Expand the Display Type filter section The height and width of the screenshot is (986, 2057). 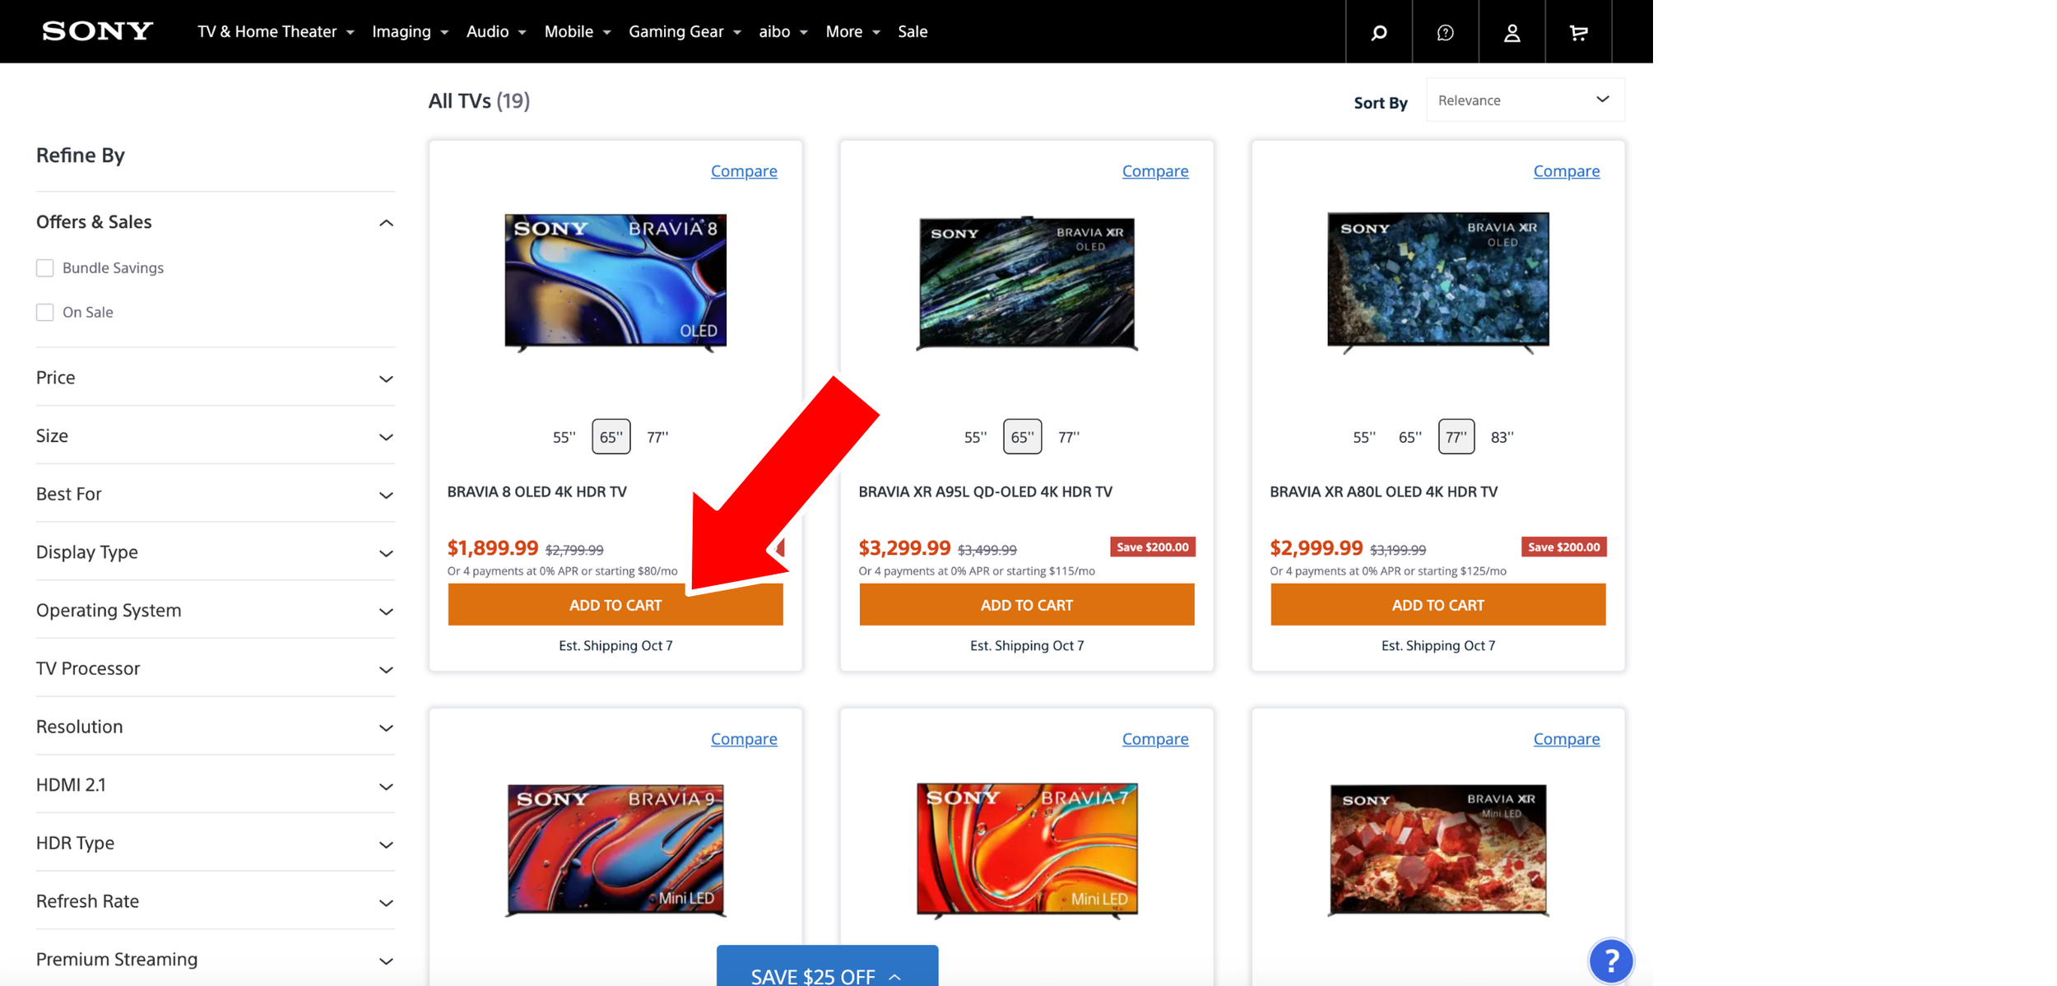[216, 552]
